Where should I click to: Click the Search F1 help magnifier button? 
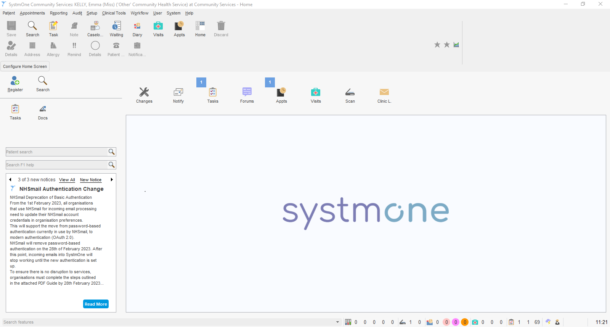(111, 165)
